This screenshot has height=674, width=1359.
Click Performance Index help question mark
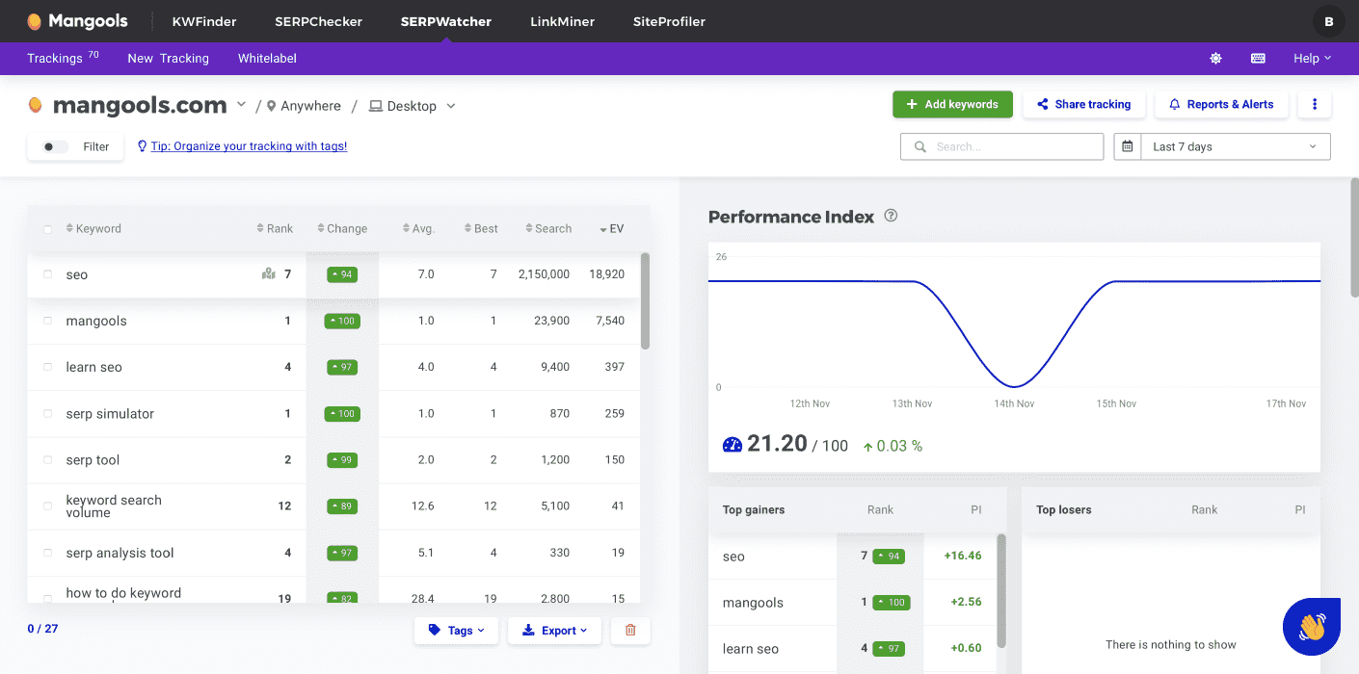point(891,216)
